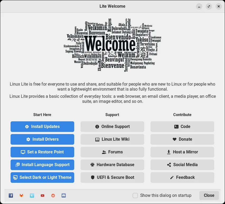This screenshot has width=225, height=204.
Task: Open the Discord icon link
Action: [64, 195]
